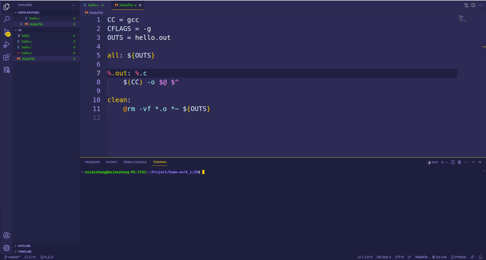Click the Accounts icon
486x260 pixels.
pos(7,235)
